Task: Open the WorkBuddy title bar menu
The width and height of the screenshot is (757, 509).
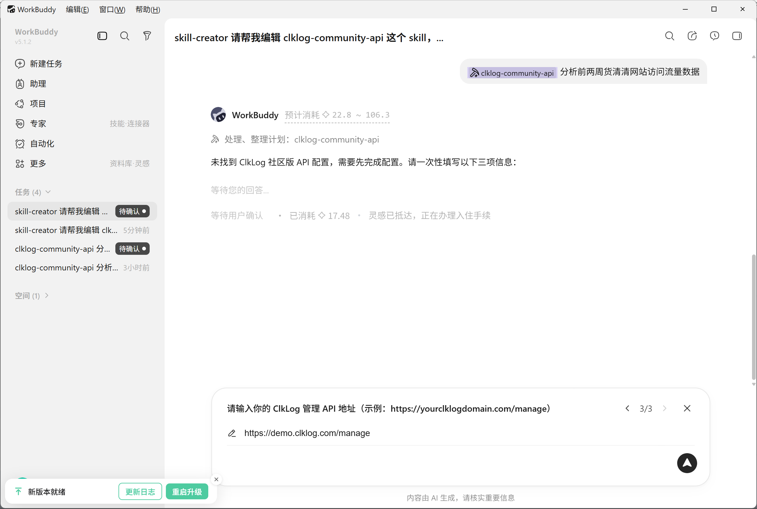Action: 36,9
